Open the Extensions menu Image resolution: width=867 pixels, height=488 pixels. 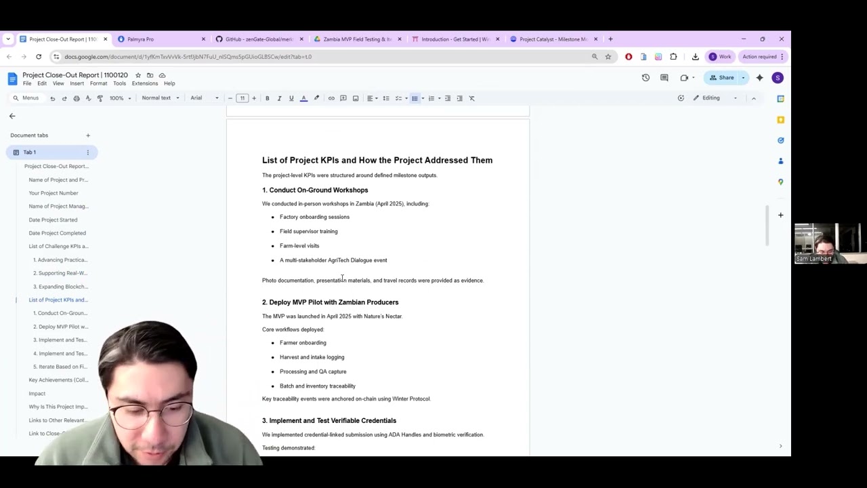pyautogui.click(x=145, y=83)
